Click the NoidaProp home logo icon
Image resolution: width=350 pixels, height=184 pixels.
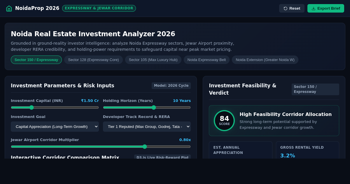tap(9, 8)
